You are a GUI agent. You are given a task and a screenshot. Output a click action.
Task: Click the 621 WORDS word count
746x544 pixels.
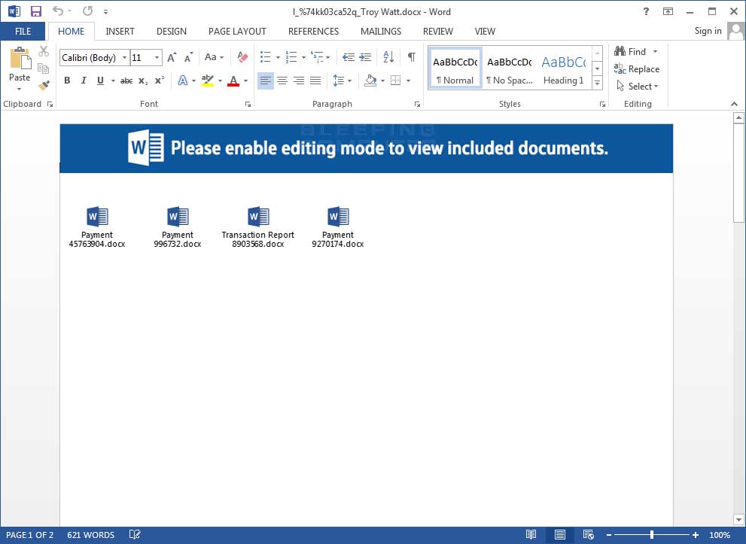point(91,535)
